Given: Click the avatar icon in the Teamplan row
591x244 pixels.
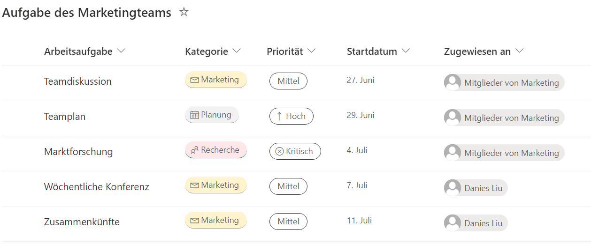Looking at the screenshot, I should click(x=453, y=118).
